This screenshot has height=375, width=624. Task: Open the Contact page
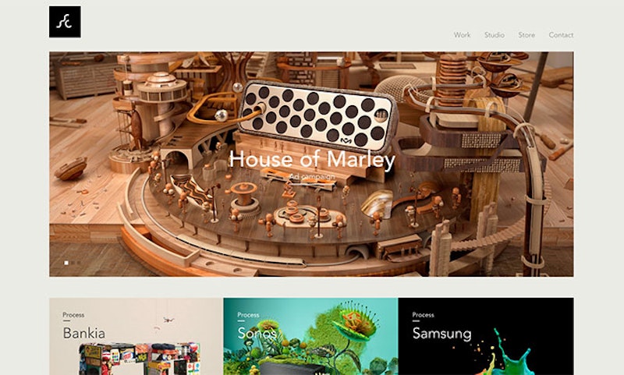tap(561, 35)
